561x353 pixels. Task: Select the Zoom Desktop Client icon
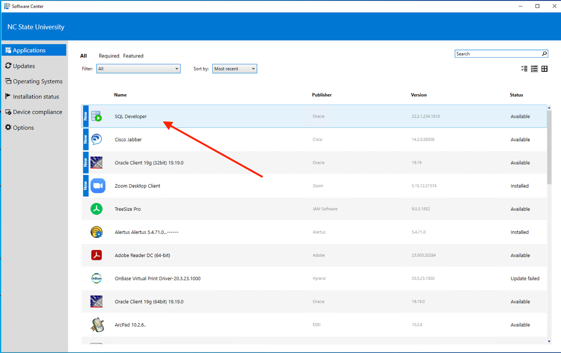pos(98,186)
